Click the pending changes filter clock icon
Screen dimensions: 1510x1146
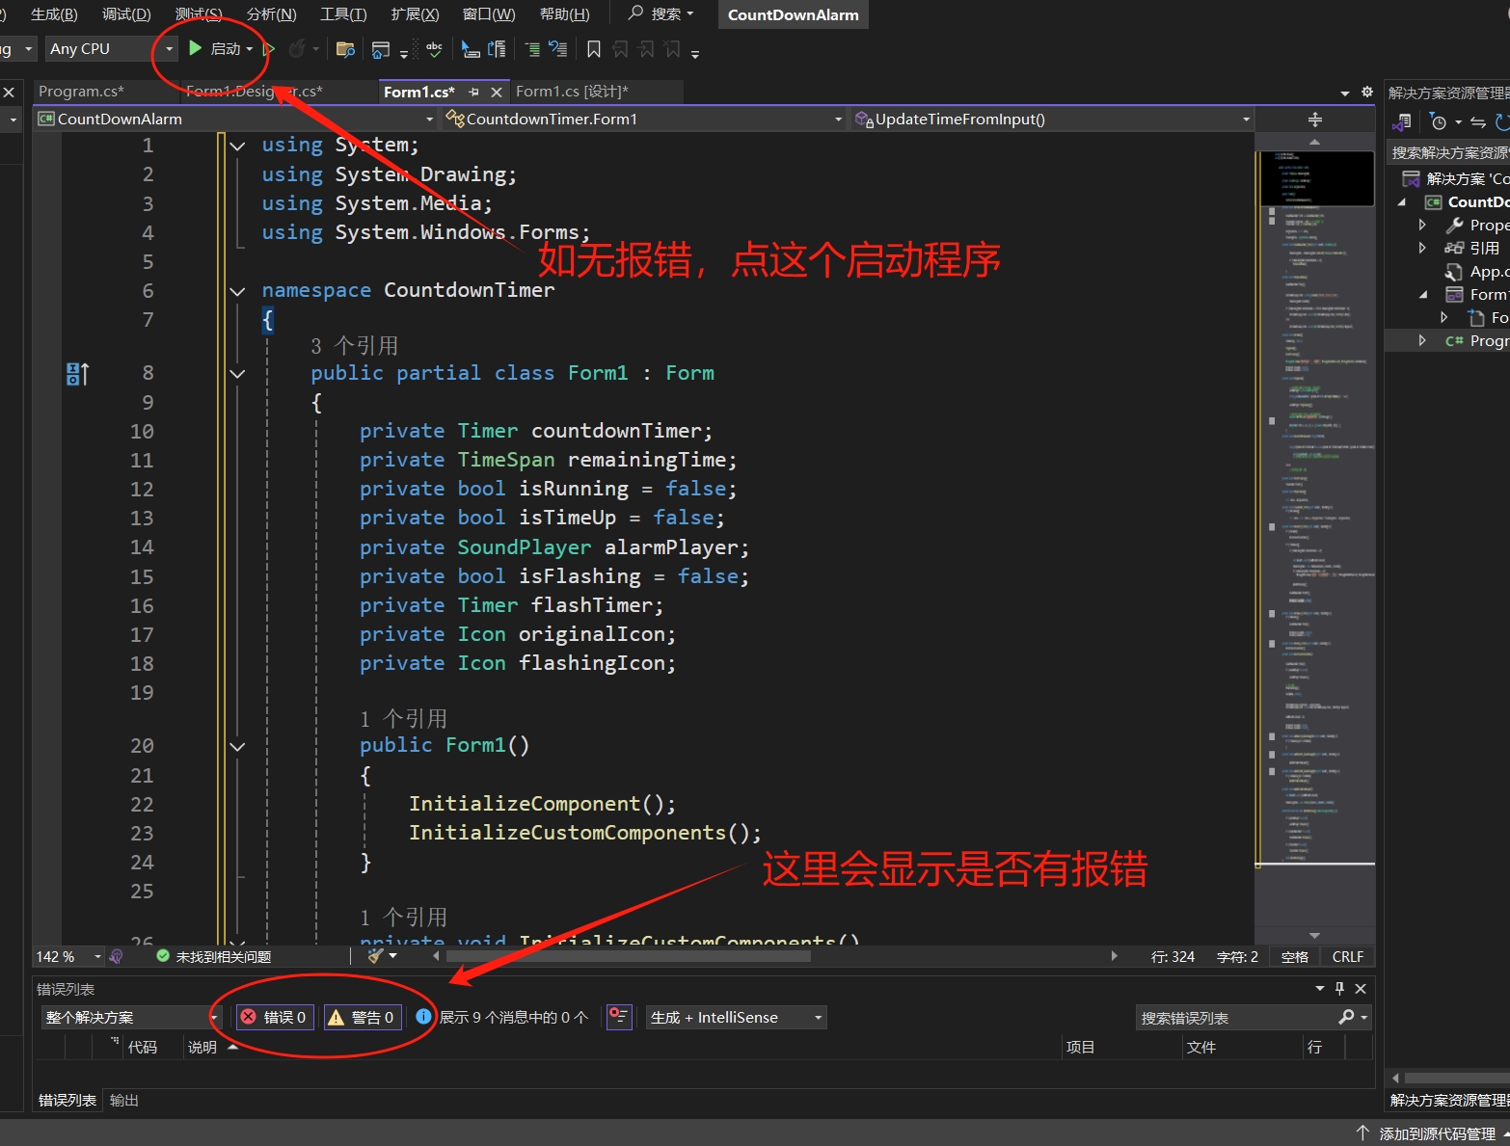[1439, 122]
